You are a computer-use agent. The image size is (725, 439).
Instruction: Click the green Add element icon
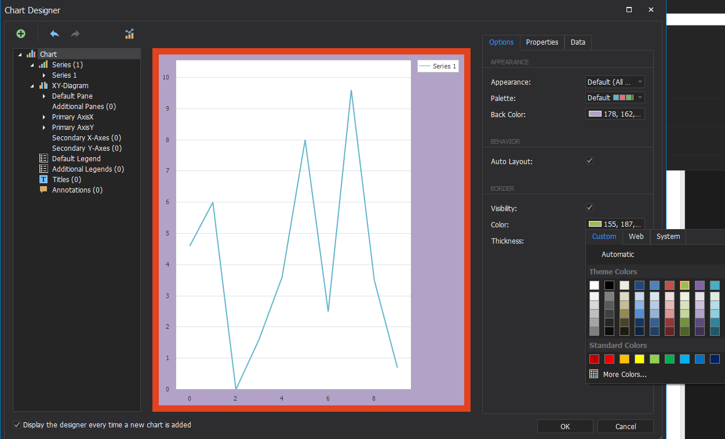(x=21, y=34)
